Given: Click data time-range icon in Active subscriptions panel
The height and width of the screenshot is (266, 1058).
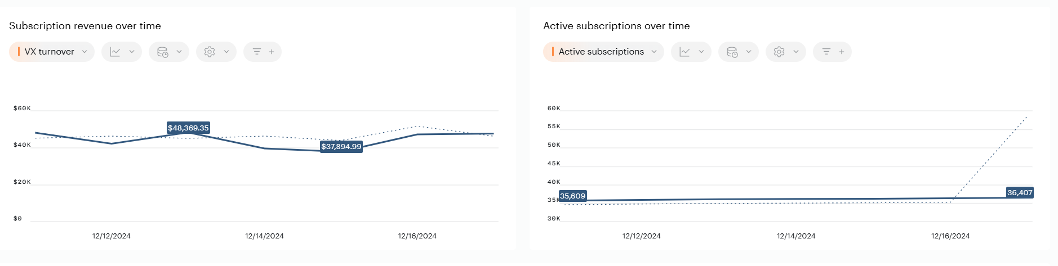Looking at the screenshot, I should [x=732, y=52].
